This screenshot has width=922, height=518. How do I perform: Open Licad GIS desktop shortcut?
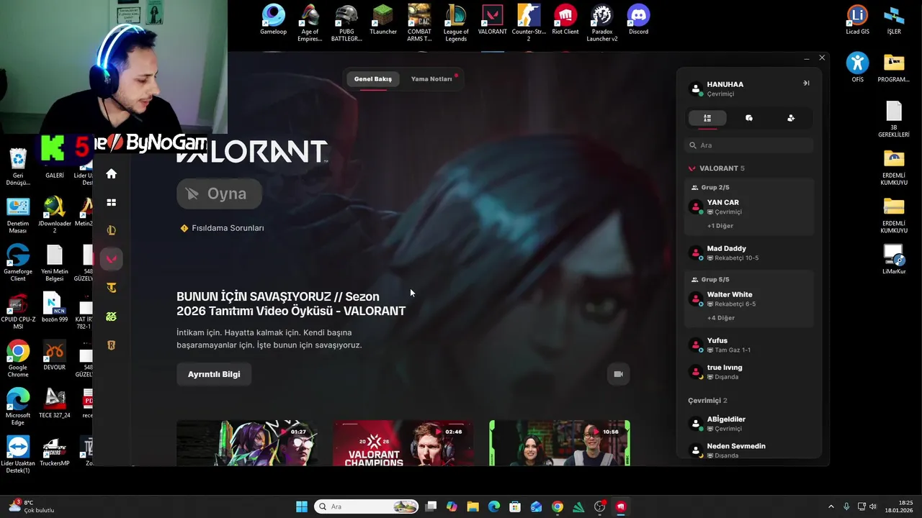[x=857, y=21]
